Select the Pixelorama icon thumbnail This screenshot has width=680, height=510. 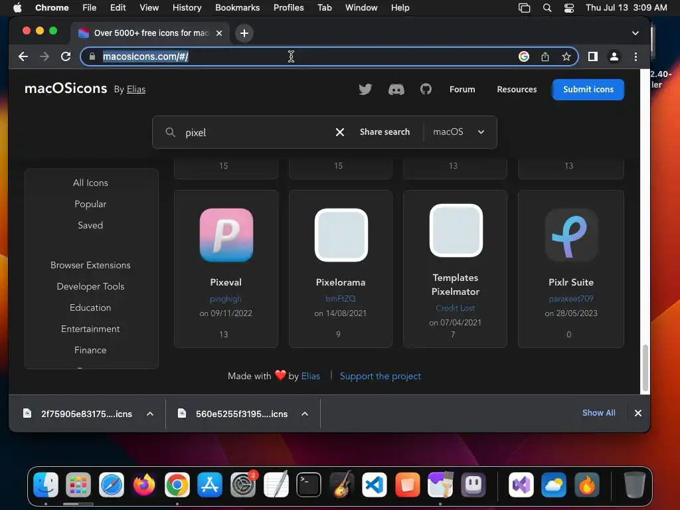click(341, 235)
